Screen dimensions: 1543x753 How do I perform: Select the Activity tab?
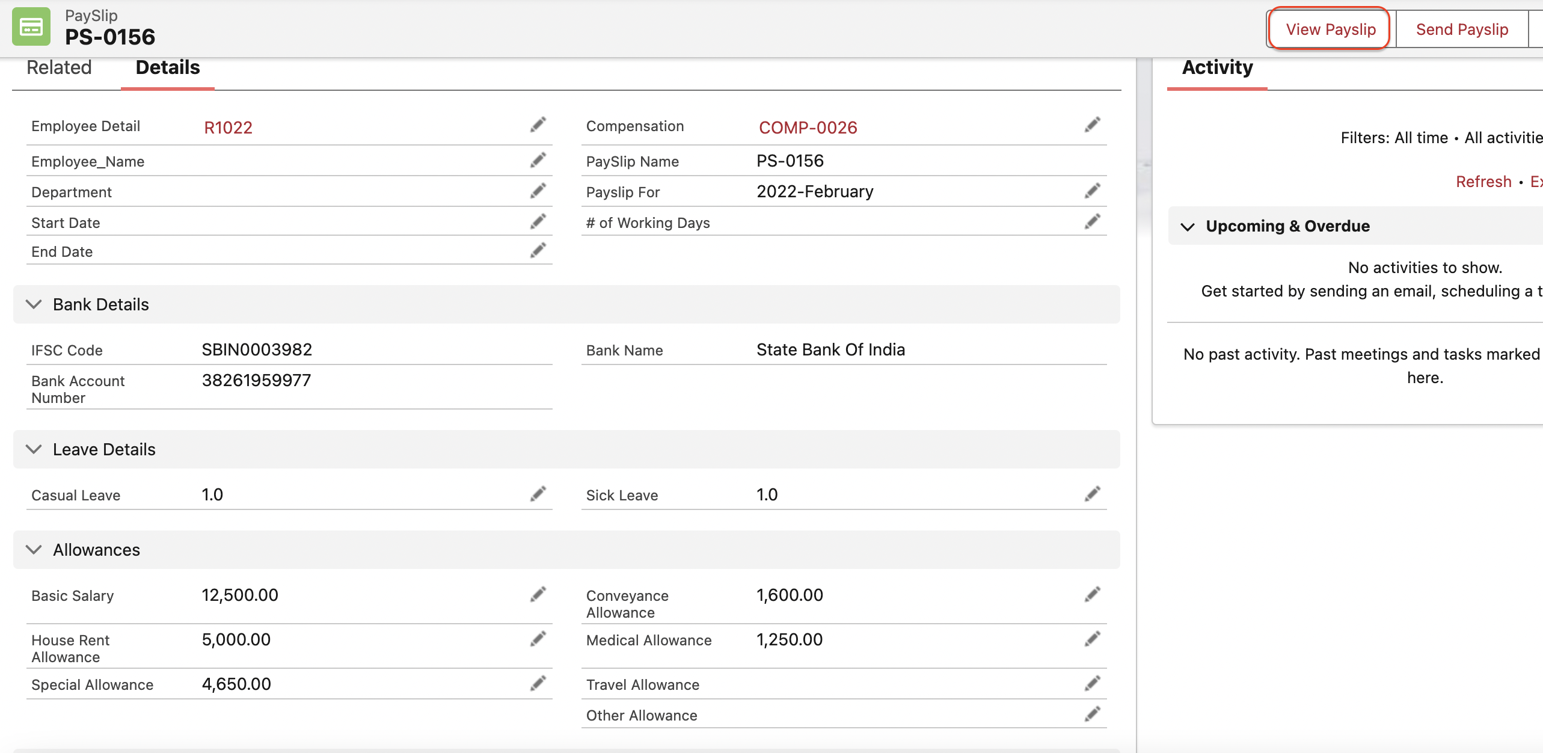click(x=1217, y=67)
